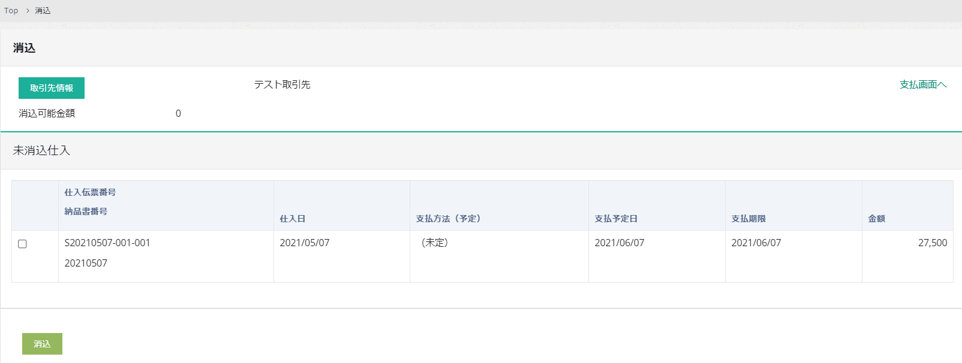Click the purchase date 2021/05/07 cell
Screen dimensions: 962x363
[305, 243]
